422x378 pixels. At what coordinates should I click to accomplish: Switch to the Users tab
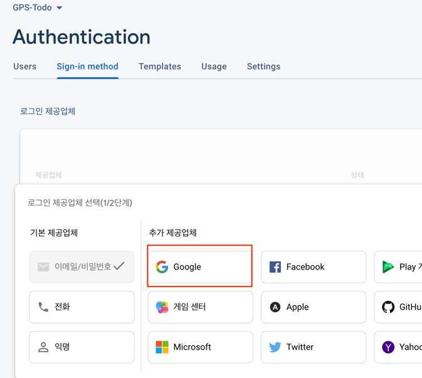point(24,66)
